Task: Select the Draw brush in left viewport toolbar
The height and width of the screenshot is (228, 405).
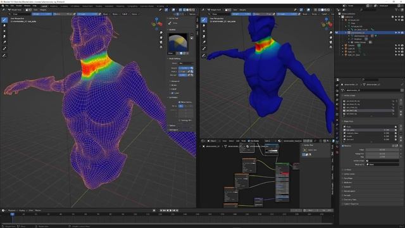Action: pos(4,20)
